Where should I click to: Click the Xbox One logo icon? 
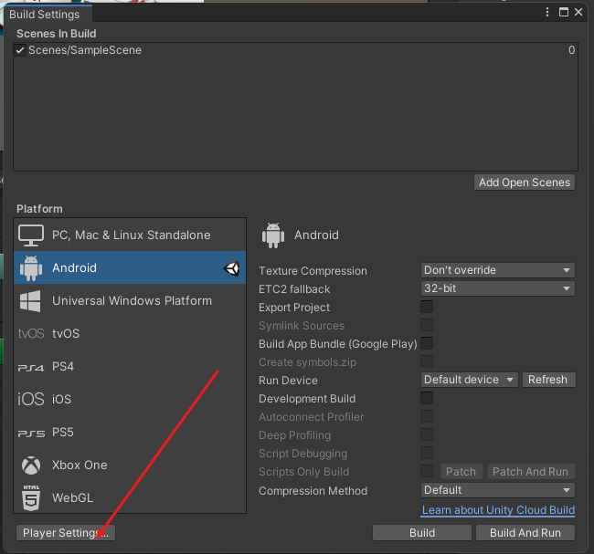(31, 465)
